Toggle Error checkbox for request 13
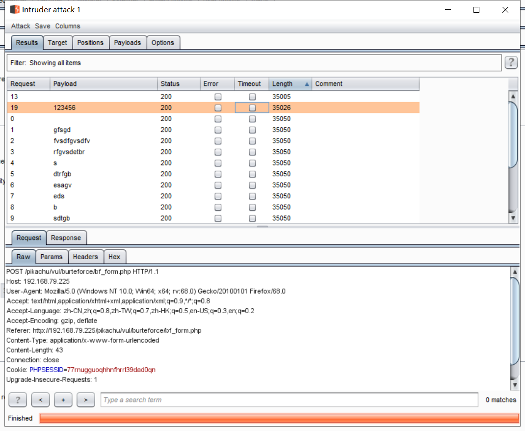 [218, 97]
